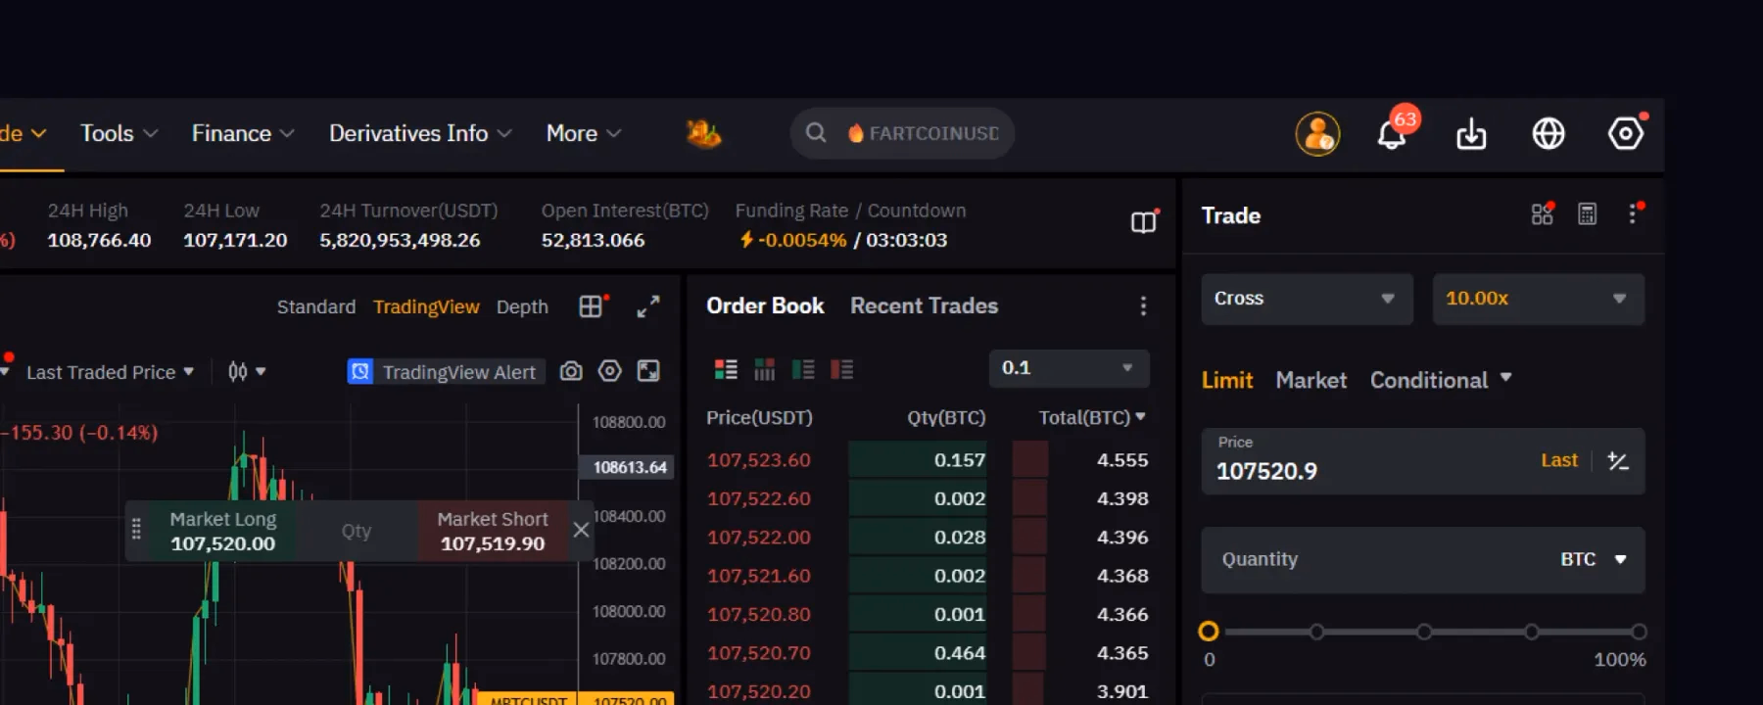Open chart layout grid icon
The image size is (1763, 705).
tap(592, 306)
